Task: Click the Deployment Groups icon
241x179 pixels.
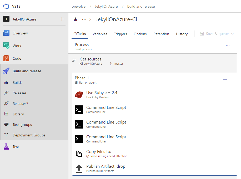Action: (x=6, y=135)
